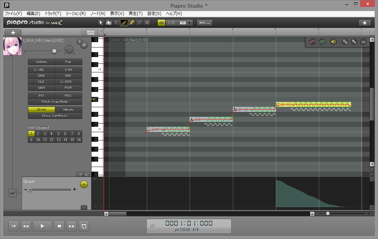Viewport: 378px width, 239px height.
Task: Select the pencil draw tool
Action: click(x=124, y=23)
